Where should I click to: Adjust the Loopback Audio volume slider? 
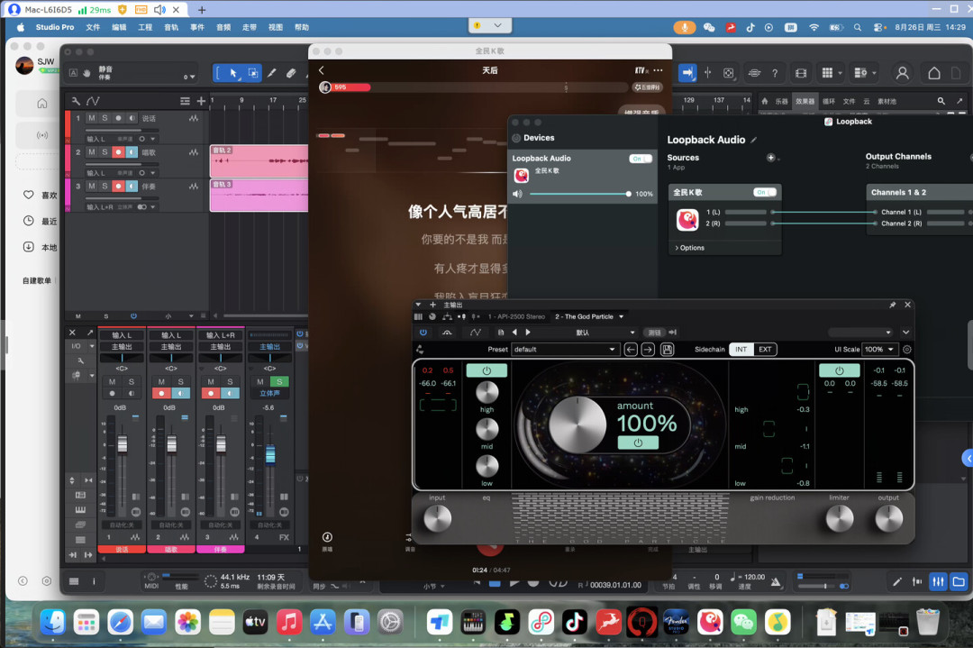click(580, 194)
